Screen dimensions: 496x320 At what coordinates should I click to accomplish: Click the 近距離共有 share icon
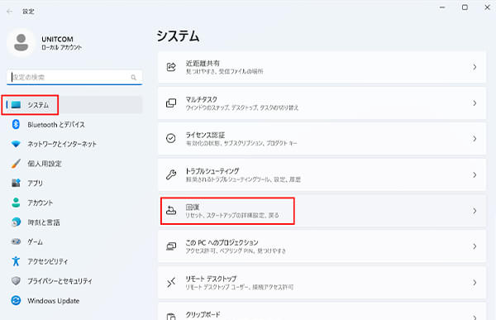point(171,67)
